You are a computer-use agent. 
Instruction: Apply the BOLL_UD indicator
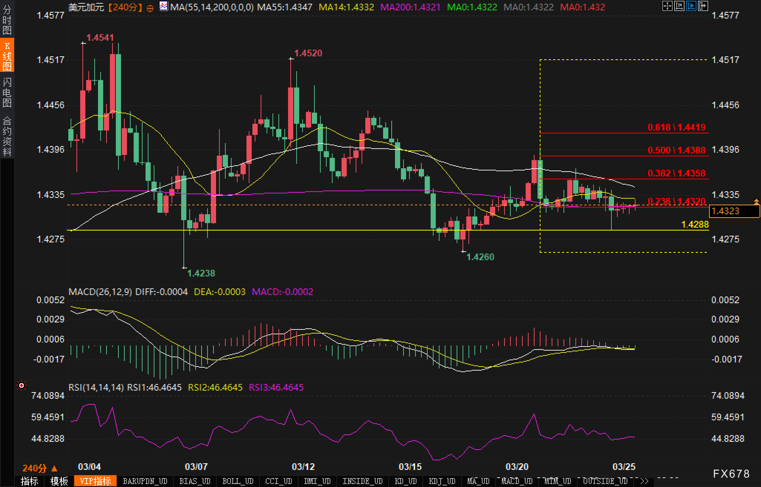238,481
